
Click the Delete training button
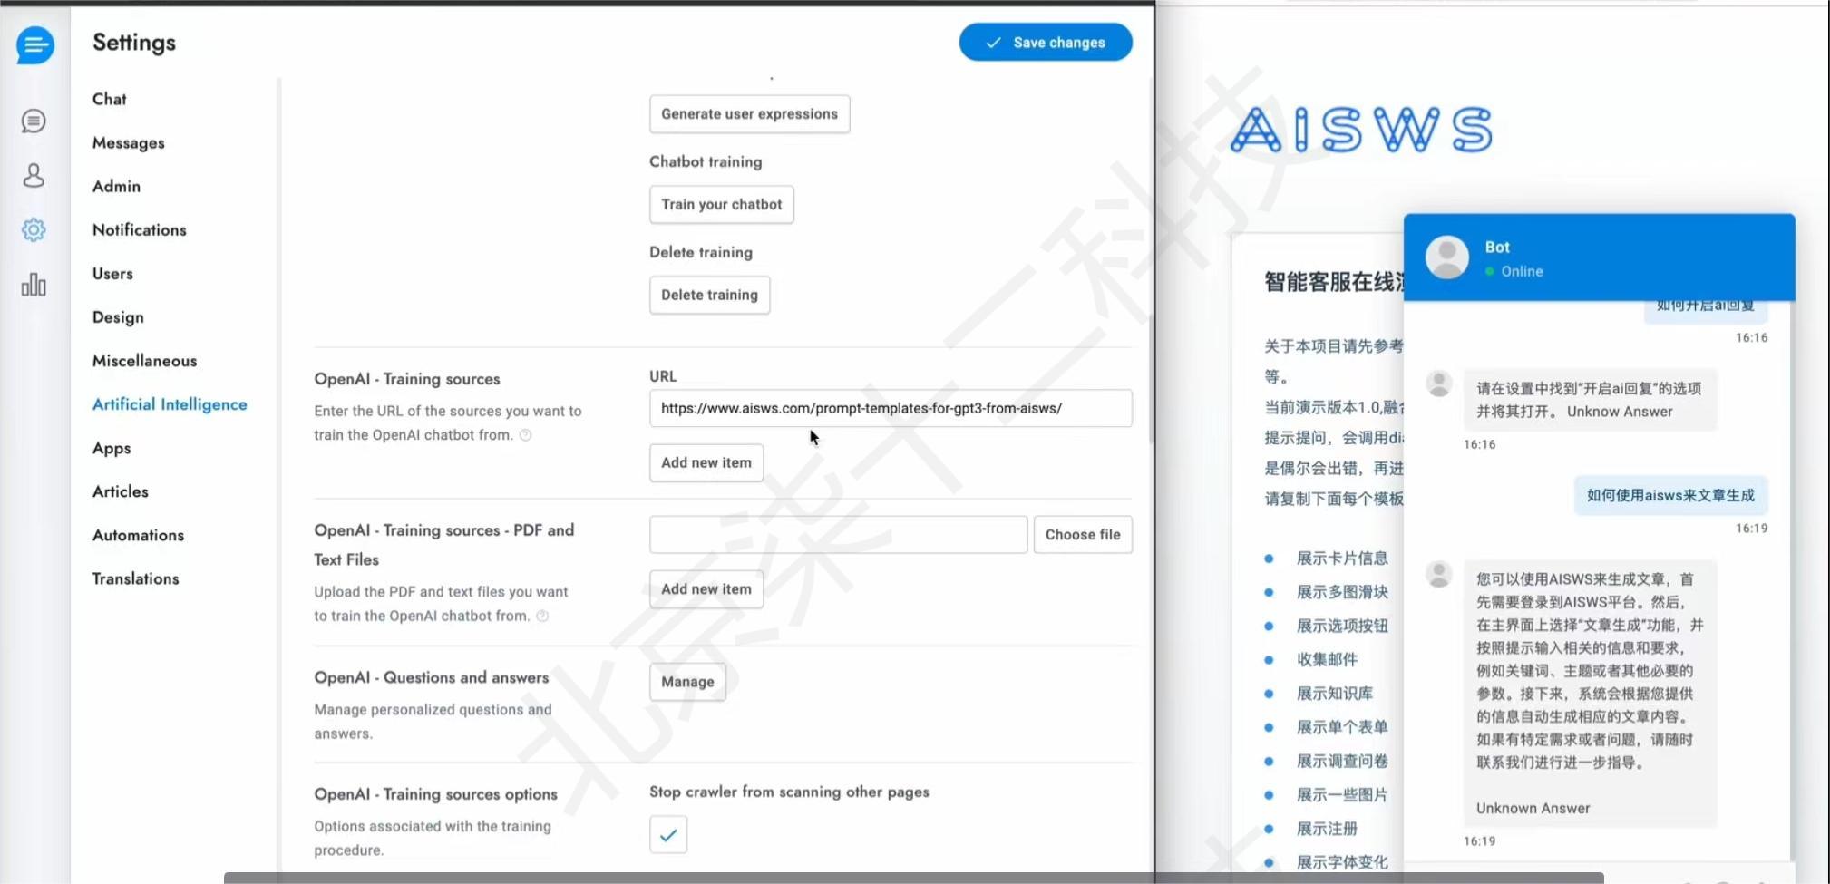pyautogui.click(x=709, y=296)
